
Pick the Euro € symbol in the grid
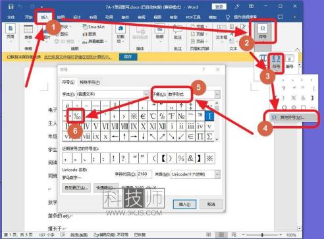(143, 116)
